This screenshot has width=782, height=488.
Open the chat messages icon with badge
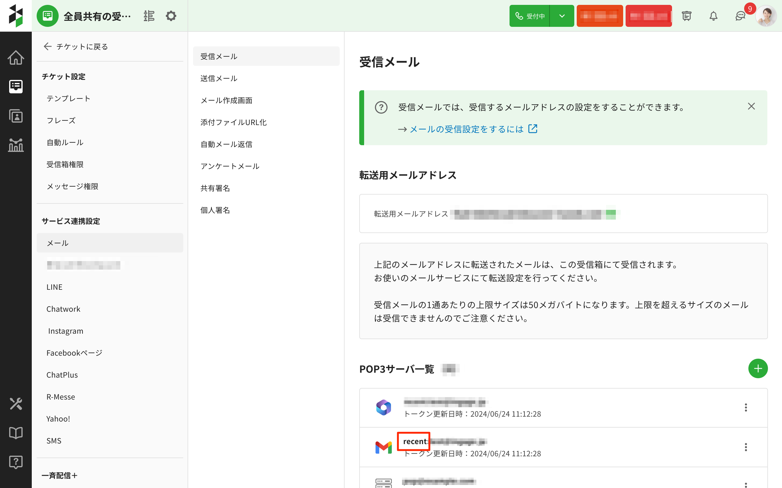tap(740, 16)
